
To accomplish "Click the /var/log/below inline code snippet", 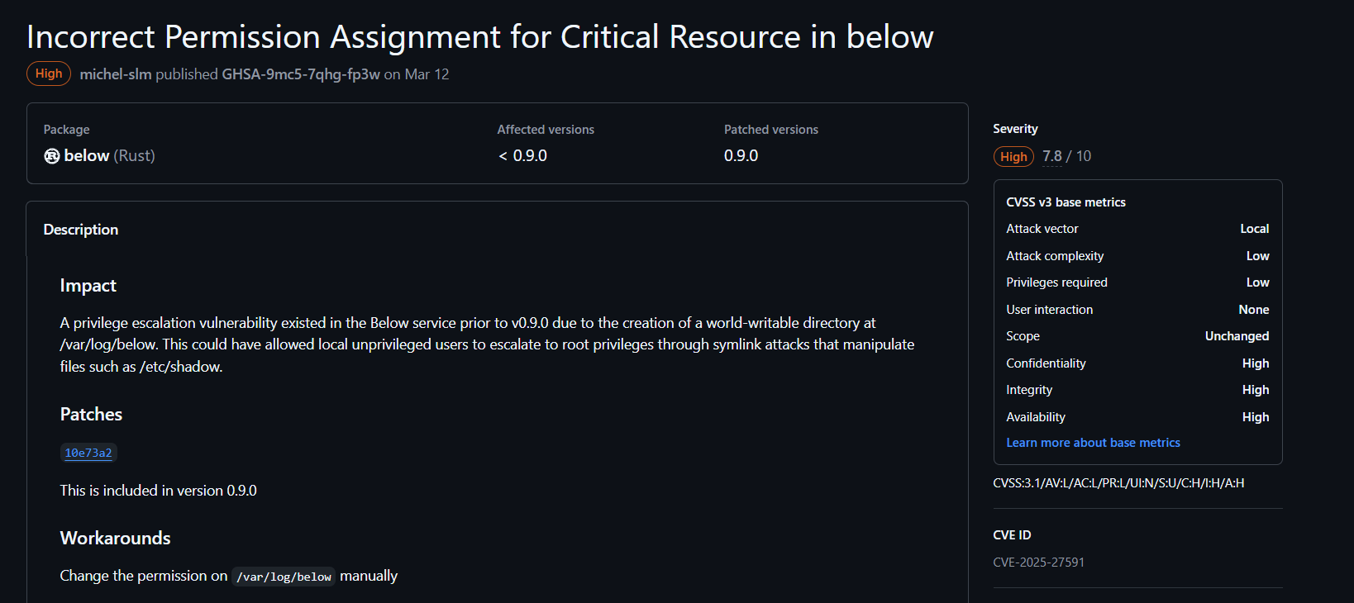I will tap(284, 577).
